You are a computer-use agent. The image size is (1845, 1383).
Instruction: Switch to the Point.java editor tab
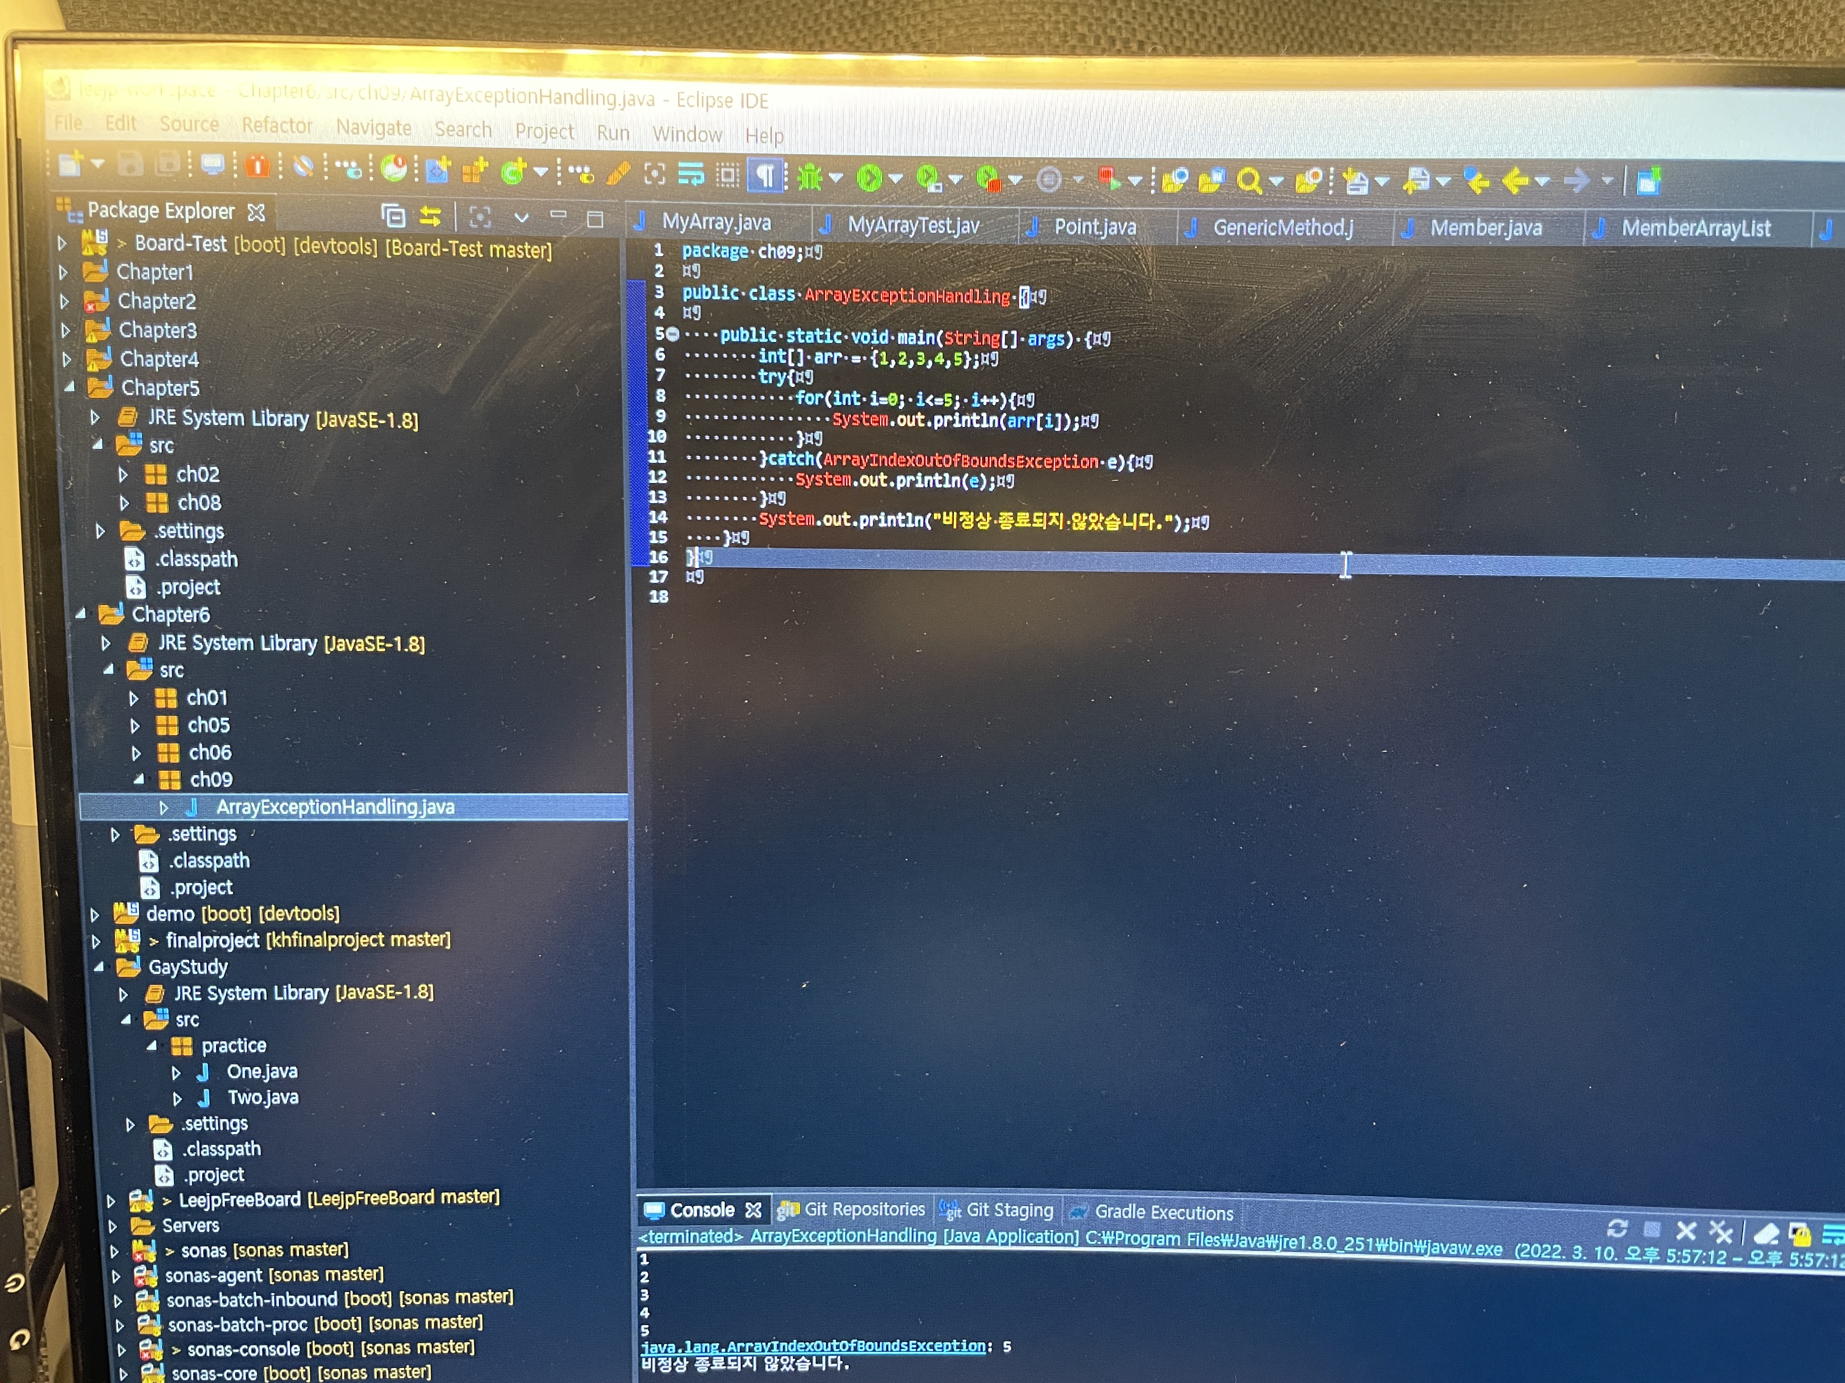(x=1094, y=227)
